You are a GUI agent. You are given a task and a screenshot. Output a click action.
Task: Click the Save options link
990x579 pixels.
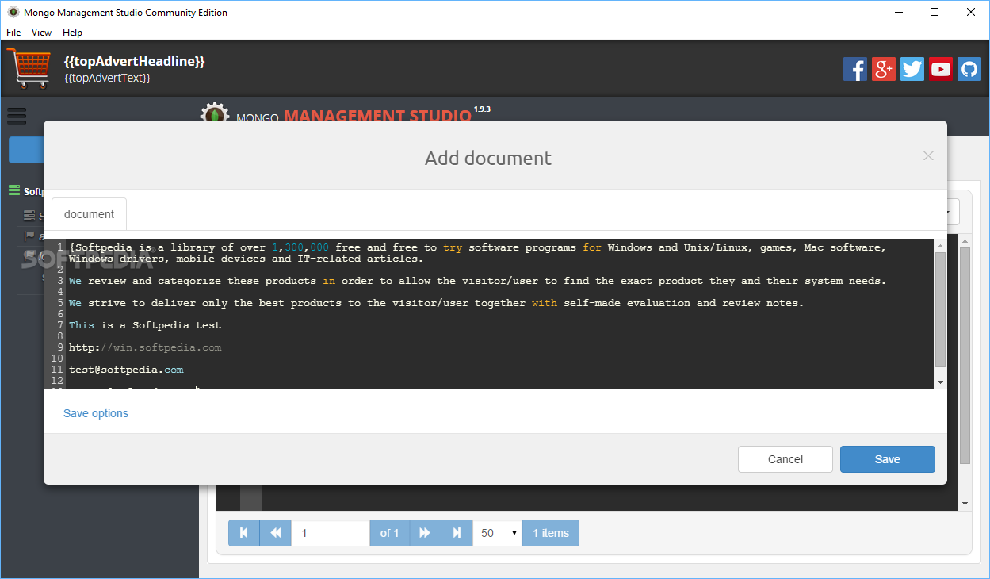click(96, 413)
